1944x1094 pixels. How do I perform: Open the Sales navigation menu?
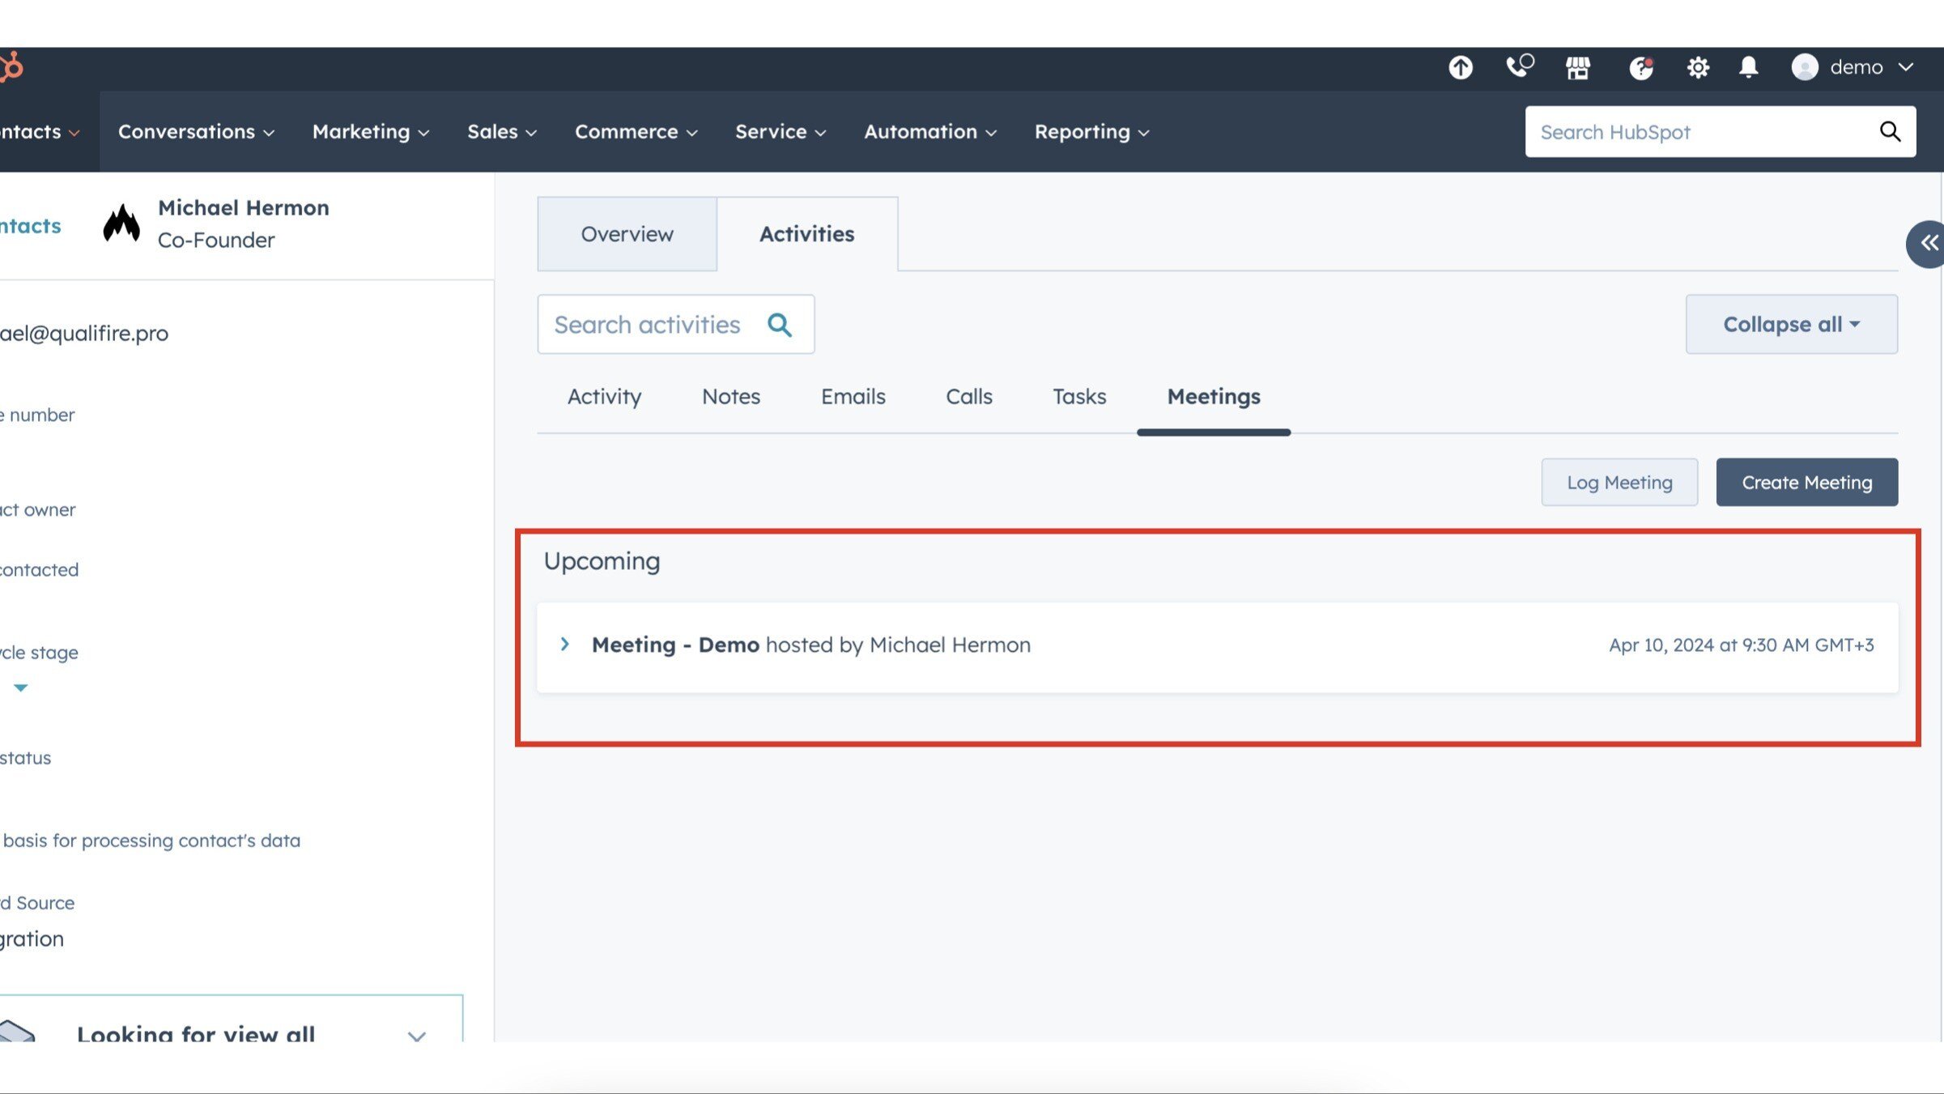click(x=501, y=131)
